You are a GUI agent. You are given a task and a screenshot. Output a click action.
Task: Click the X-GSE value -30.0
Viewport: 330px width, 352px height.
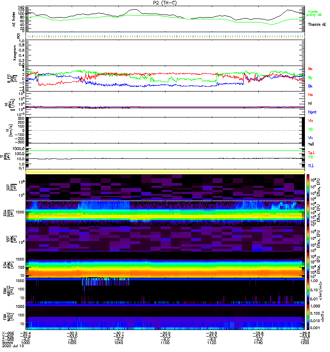tap(165, 333)
